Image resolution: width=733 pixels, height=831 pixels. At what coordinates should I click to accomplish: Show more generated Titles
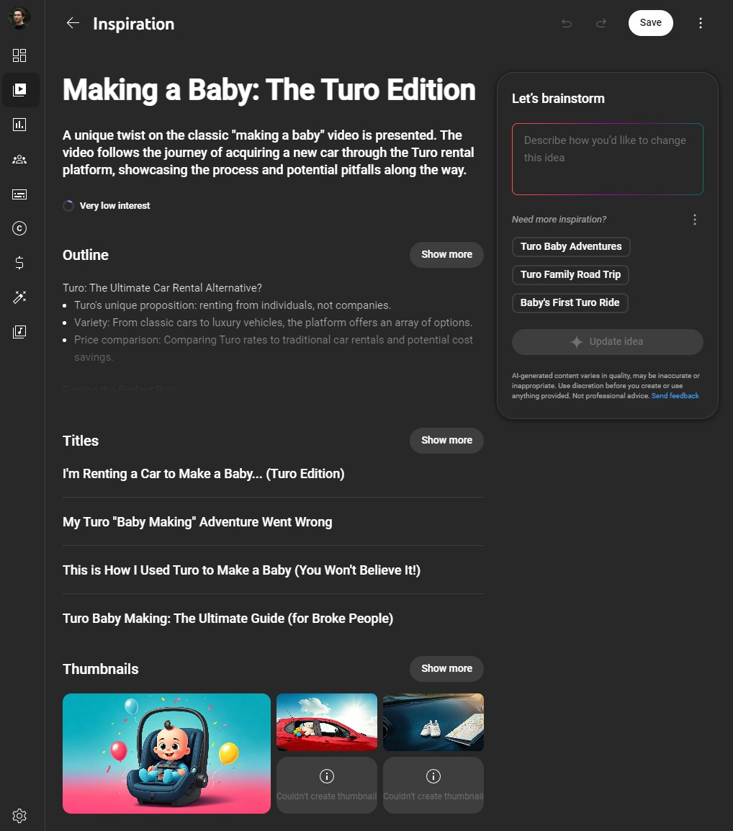(x=446, y=440)
